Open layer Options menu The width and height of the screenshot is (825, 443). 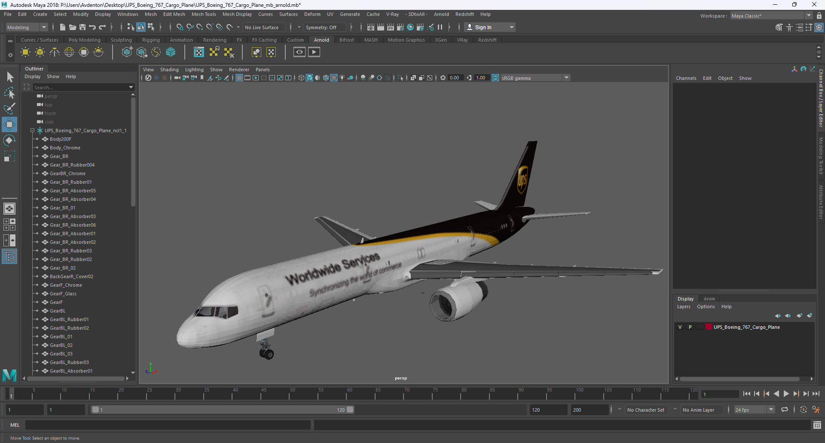pos(706,306)
